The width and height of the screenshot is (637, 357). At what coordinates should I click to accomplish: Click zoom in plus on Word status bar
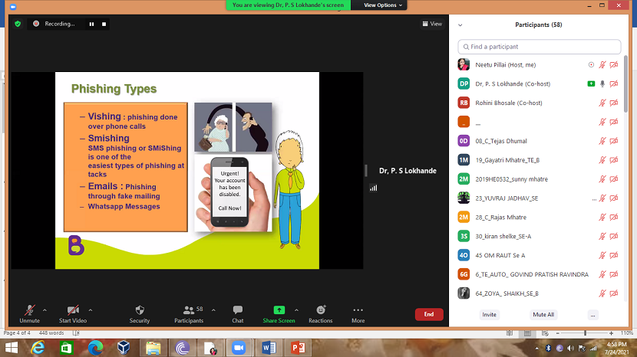click(612, 333)
